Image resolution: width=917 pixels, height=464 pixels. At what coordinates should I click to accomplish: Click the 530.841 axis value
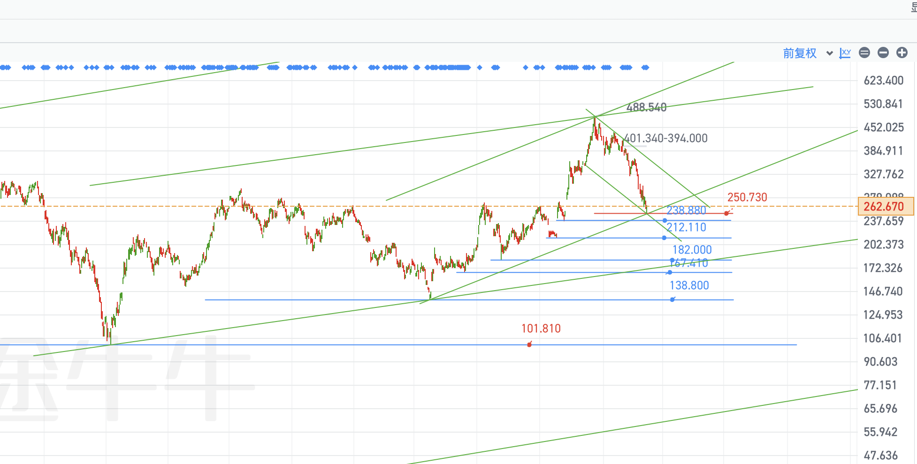pos(883,104)
